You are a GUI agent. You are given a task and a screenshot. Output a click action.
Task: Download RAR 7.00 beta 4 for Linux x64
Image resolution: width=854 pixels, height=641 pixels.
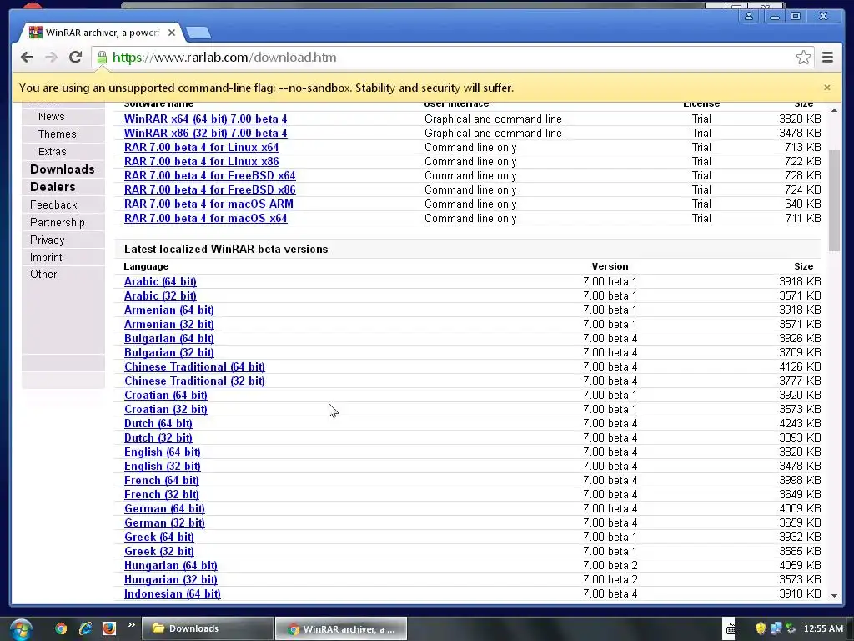point(202,147)
